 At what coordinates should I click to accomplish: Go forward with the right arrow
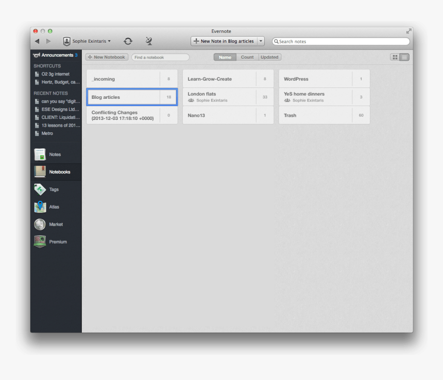48,41
